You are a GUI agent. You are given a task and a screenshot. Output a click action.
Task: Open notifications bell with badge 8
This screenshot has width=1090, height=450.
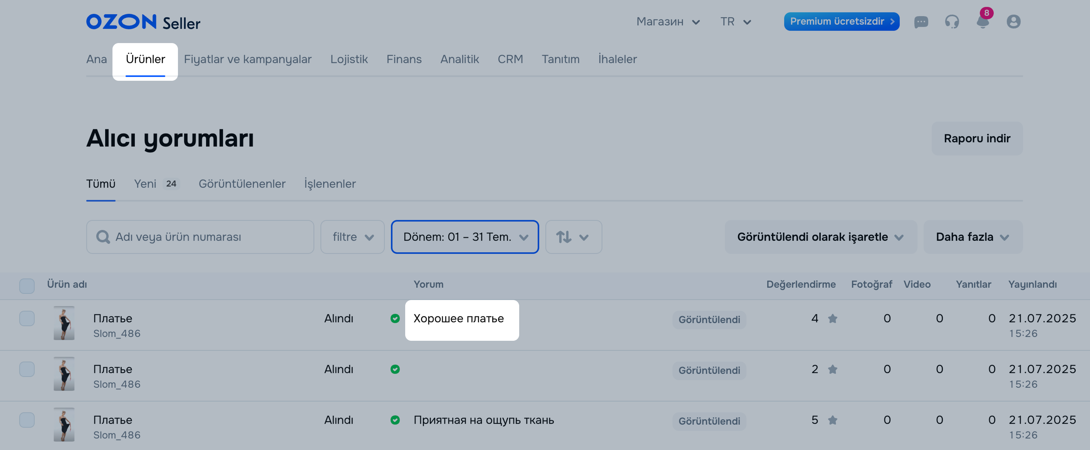pos(983,20)
